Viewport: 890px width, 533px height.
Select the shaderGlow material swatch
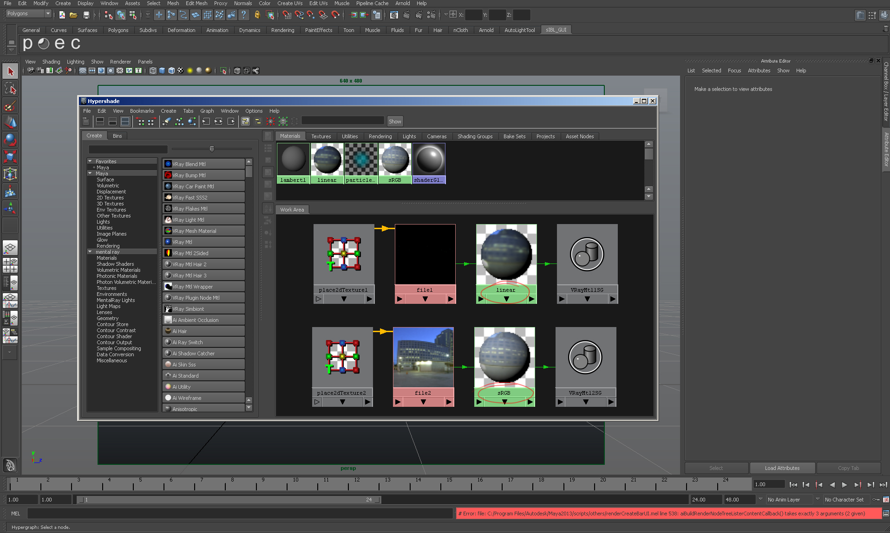click(429, 163)
